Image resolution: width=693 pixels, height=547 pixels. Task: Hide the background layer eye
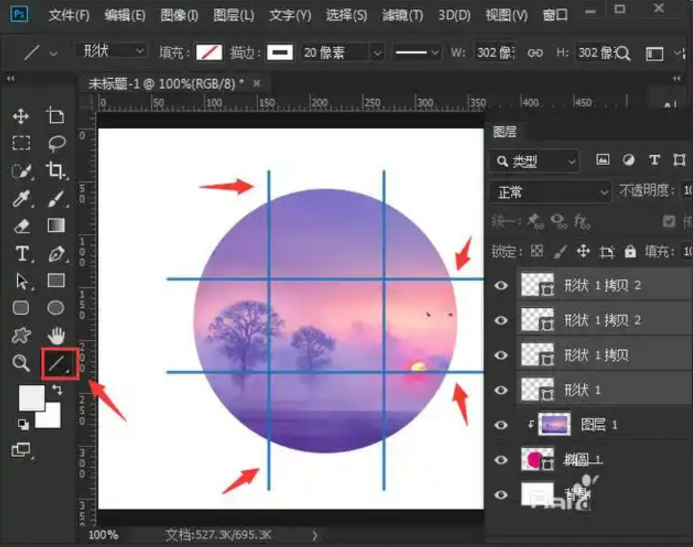point(501,494)
